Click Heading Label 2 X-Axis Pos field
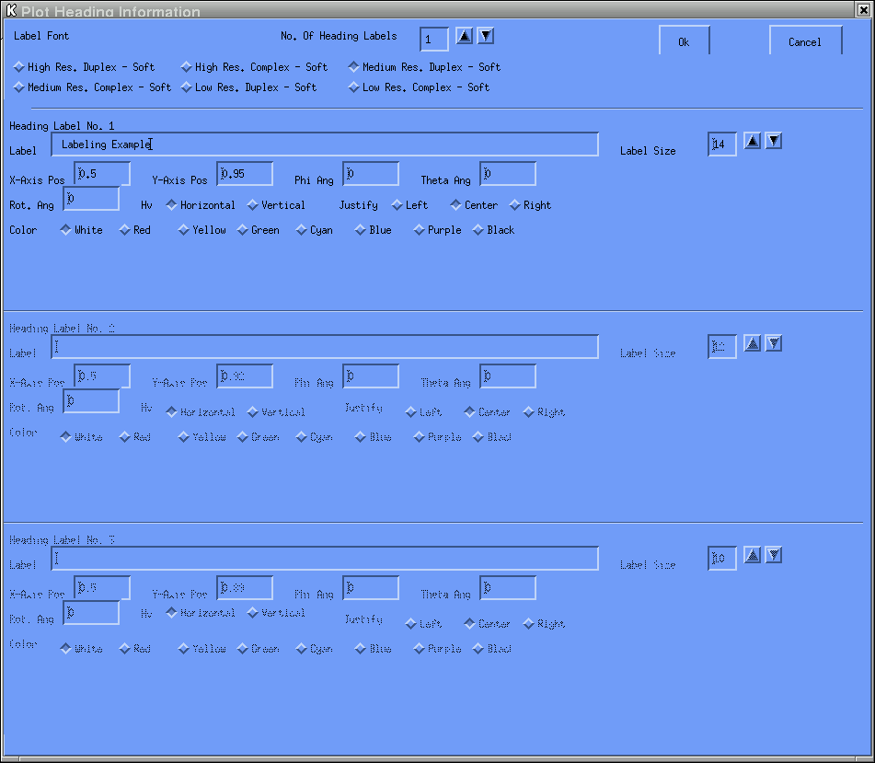 pyautogui.click(x=102, y=376)
